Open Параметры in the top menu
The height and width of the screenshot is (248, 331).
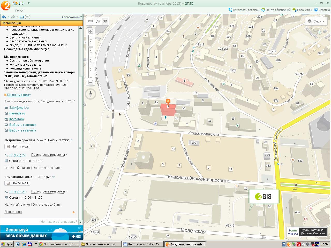click(x=302, y=10)
